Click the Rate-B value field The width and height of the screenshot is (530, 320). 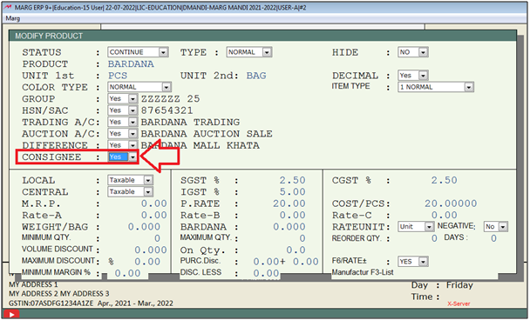coord(292,215)
